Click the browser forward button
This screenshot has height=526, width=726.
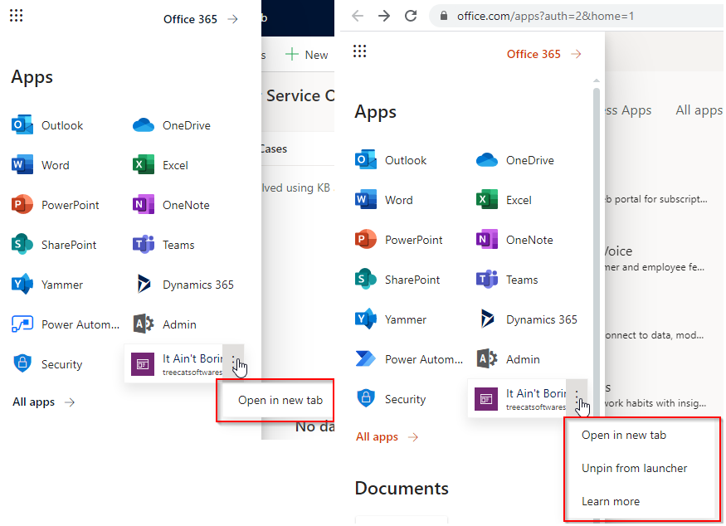(384, 17)
